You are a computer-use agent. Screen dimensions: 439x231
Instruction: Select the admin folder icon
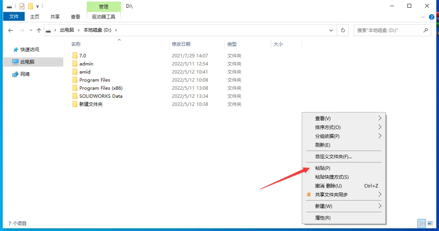tap(75, 63)
